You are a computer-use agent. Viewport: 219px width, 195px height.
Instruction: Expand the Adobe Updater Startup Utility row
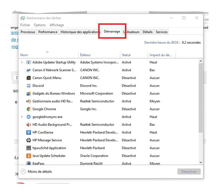[x=22, y=62]
